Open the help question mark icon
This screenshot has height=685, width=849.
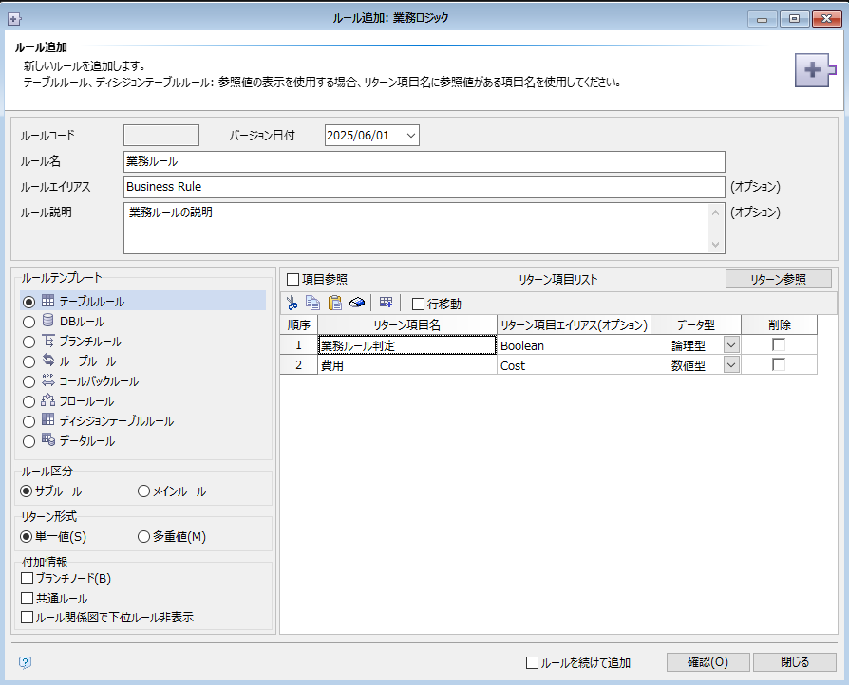(25, 662)
